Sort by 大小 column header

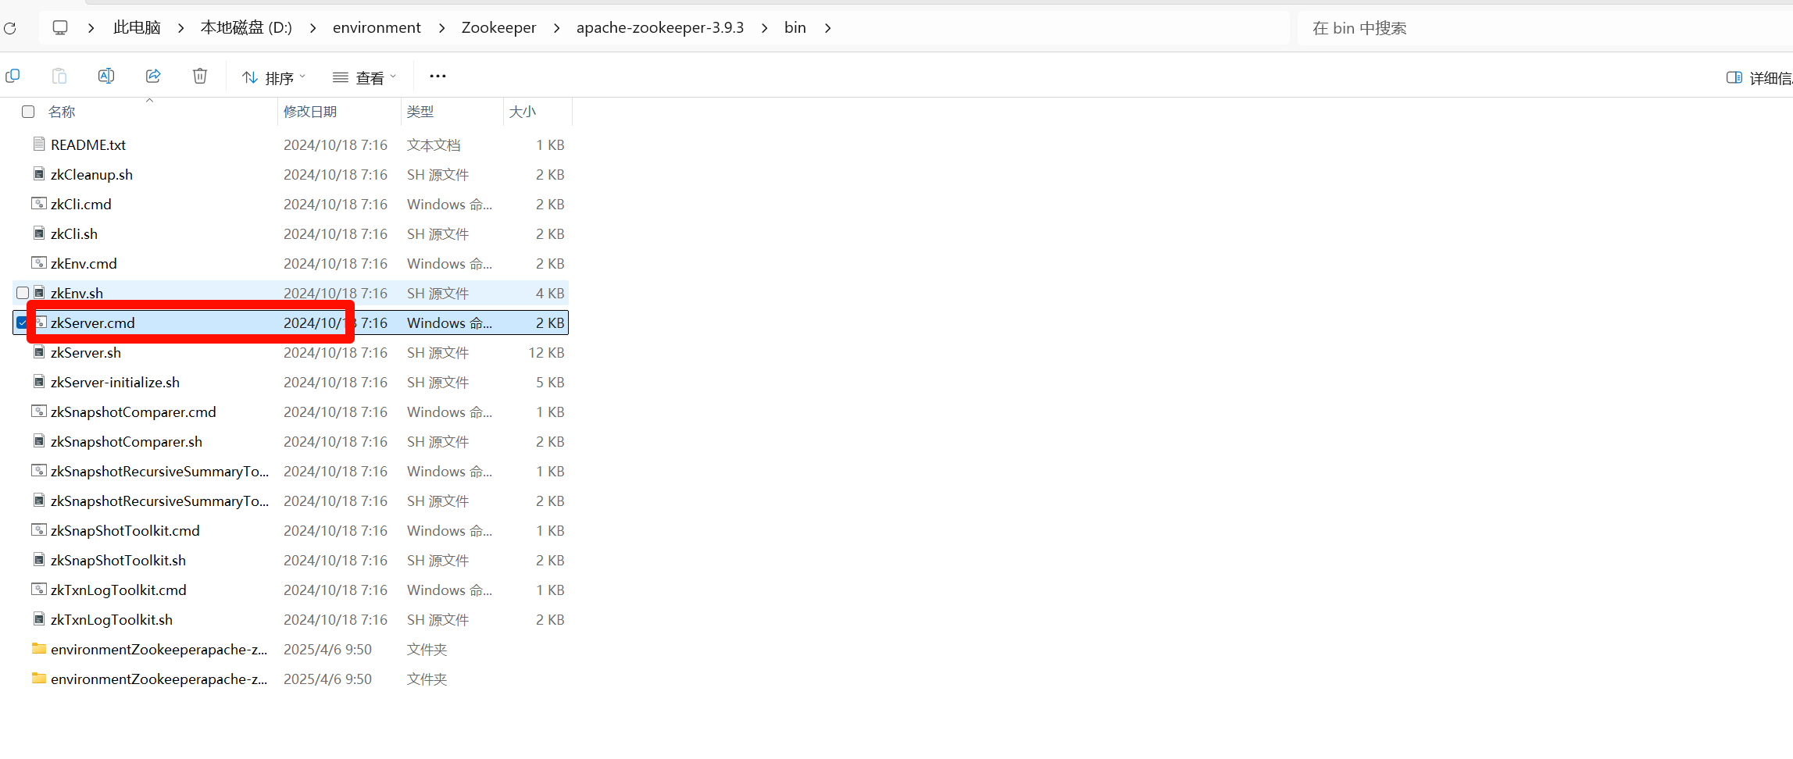coord(523,112)
